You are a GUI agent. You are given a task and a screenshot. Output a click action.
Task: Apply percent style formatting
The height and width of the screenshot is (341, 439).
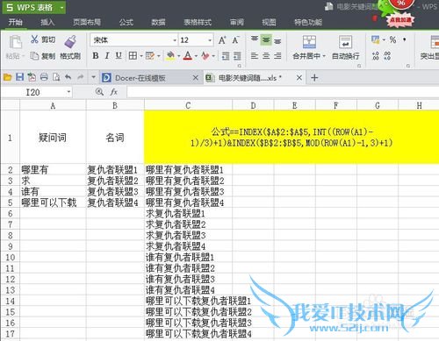392,40
